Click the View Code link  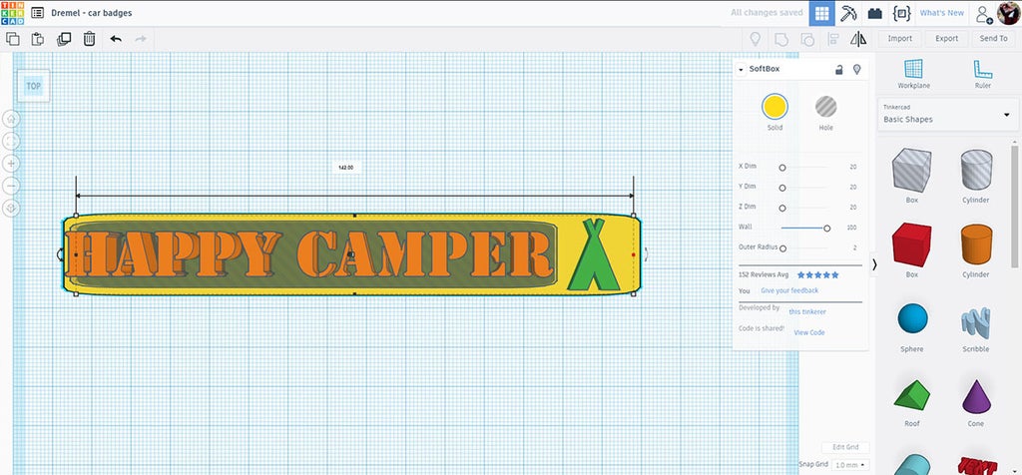(808, 332)
